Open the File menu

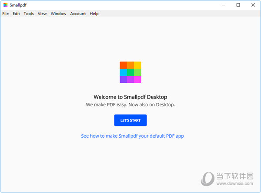[6, 14]
